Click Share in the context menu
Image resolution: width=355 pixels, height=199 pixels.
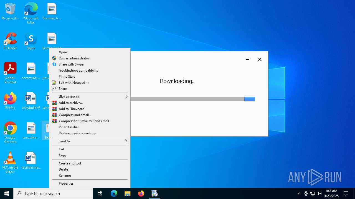pyautogui.click(x=90, y=89)
